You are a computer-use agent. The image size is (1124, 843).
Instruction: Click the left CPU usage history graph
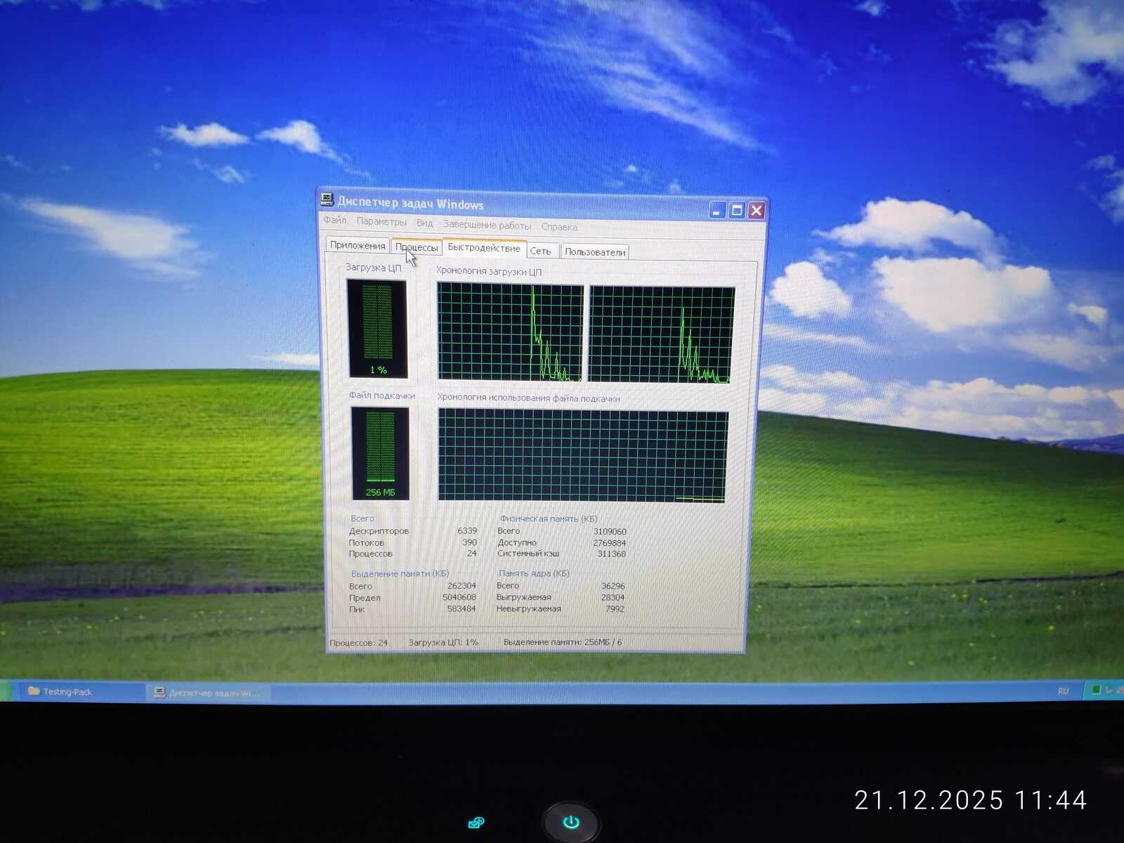tap(510, 332)
